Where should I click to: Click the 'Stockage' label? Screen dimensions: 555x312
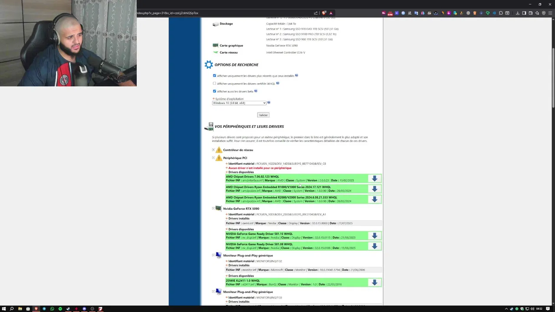226,24
